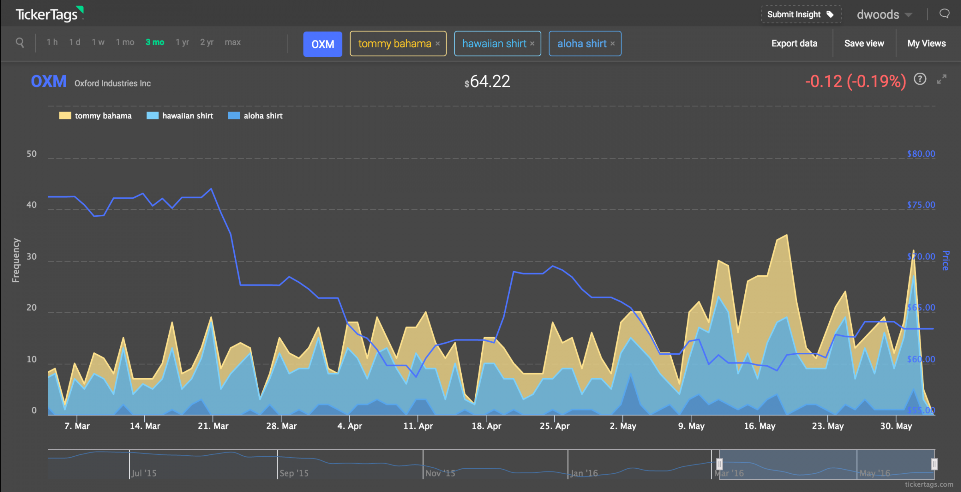Remove the aloha shirt tag

[612, 44]
